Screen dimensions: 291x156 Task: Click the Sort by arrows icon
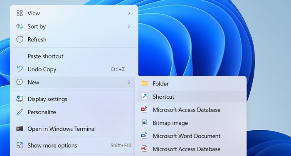(20, 26)
